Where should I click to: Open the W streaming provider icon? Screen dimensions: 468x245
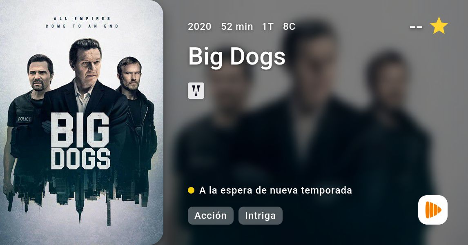point(196,91)
